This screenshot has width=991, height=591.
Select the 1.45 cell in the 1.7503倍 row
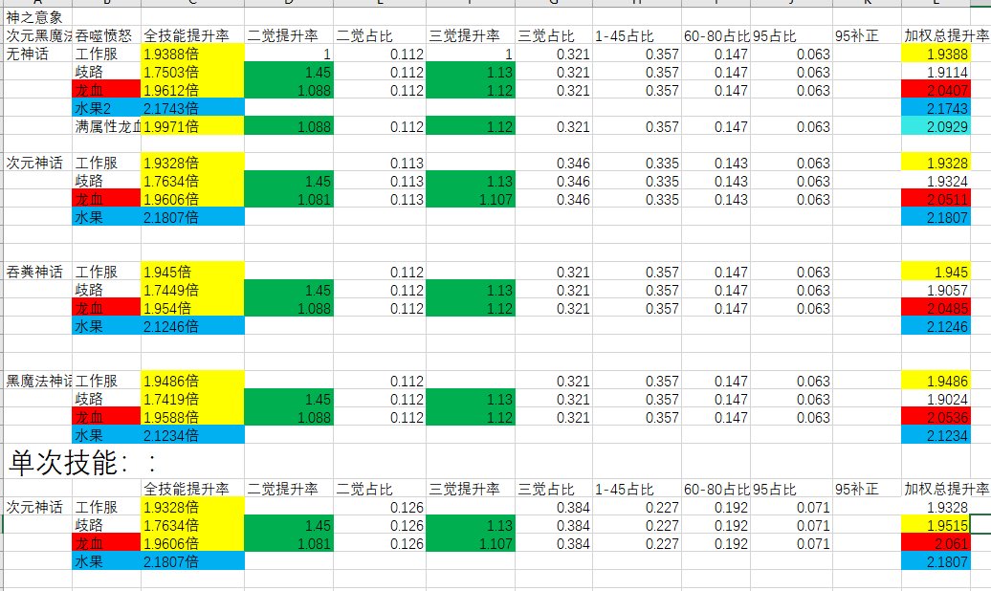[x=288, y=72]
